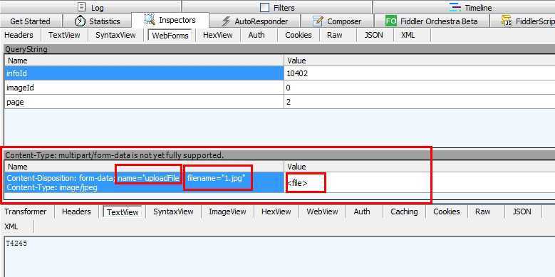
Task: Click the Statistics stopwatch icon
Action: (80, 21)
